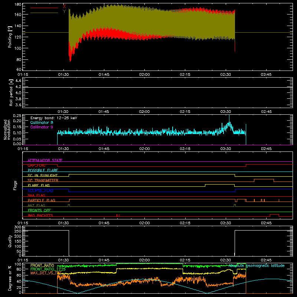Click the SC_TRANSMITTER flag label
Image resolution: width=297 pixels, height=297 pixels.
tap(43, 180)
